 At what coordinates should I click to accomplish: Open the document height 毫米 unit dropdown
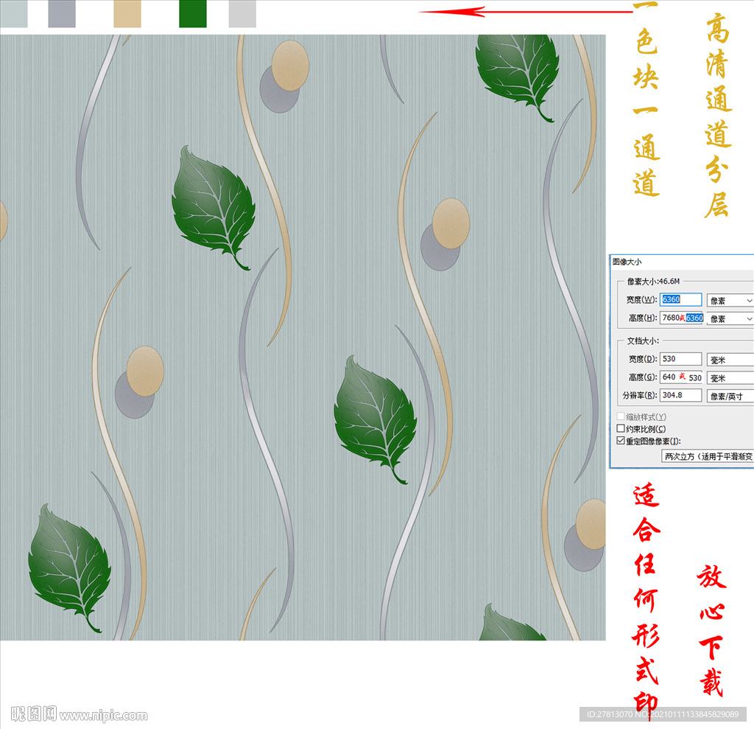[x=730, y=378]
